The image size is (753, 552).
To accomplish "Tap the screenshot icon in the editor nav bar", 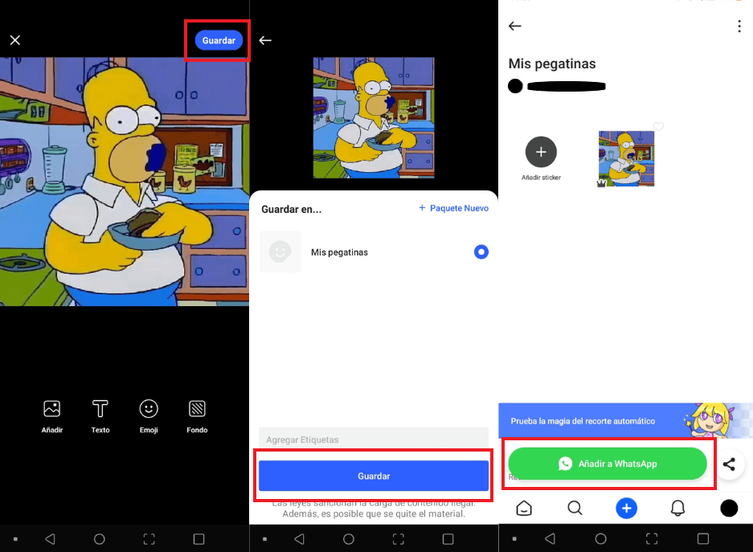I will pyautogui.click(x=149, y=539).
